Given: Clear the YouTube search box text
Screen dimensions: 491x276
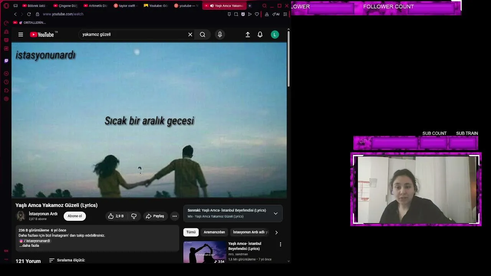Looking at the screenshot, I should click(x=190, y=34).
